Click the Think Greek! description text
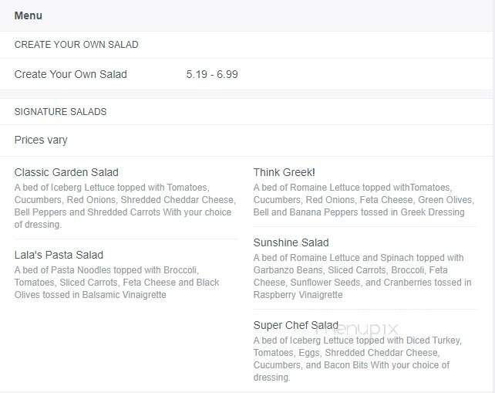 [364, 200]
